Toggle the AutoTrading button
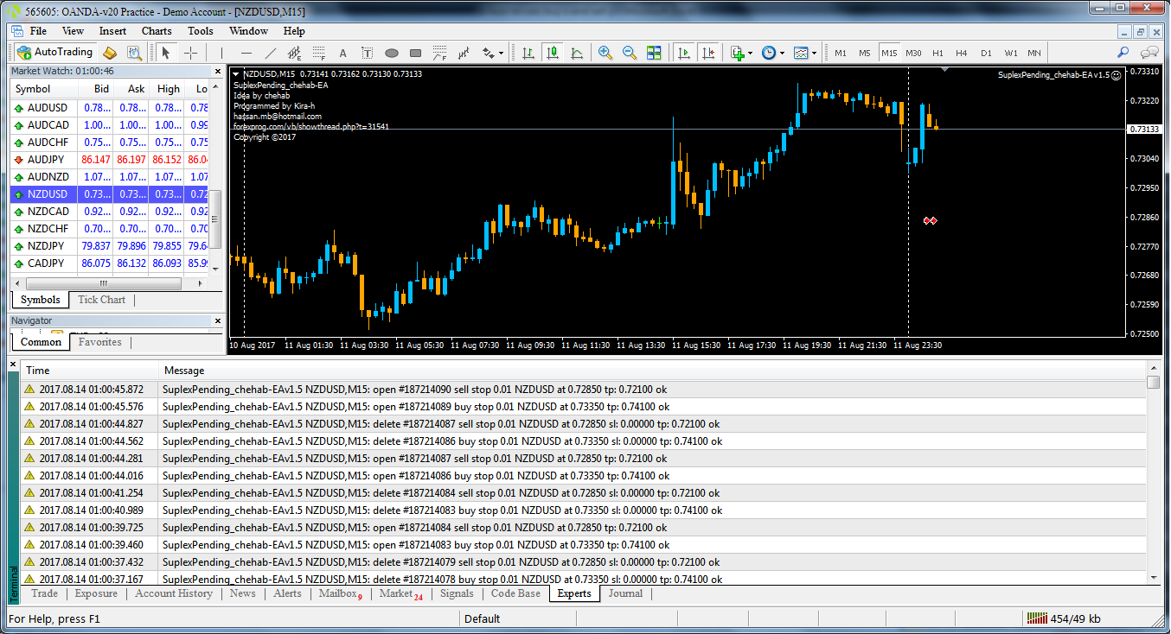Viewport: 1171px width, 634px height. tap(54, 53)
